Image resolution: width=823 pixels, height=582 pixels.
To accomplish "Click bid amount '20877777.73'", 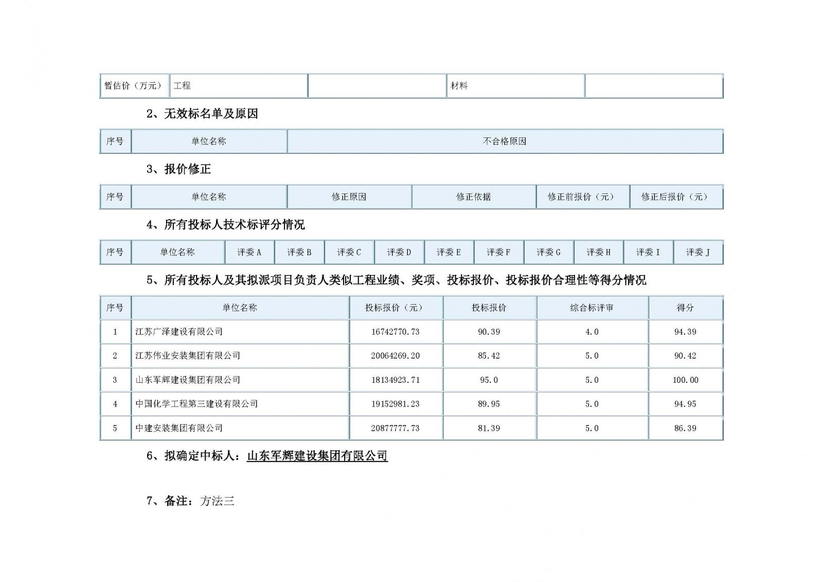I will pos(396,428).
